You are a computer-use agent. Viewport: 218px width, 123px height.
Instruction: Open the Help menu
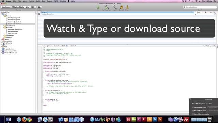pos(73,1)
